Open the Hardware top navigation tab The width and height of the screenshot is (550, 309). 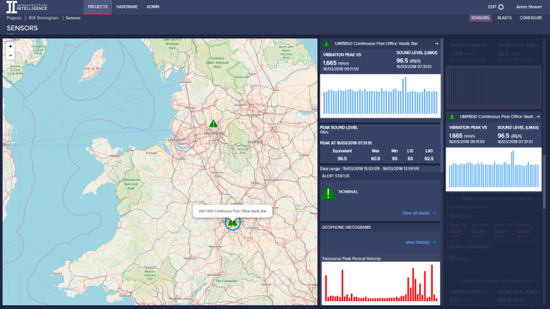[127, 7]
